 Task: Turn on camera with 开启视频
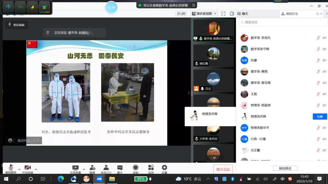(28, 168)
